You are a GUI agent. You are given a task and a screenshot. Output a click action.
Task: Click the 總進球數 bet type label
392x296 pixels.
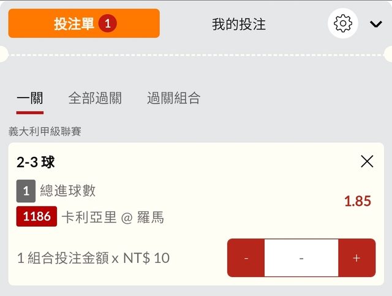(68, 191)
